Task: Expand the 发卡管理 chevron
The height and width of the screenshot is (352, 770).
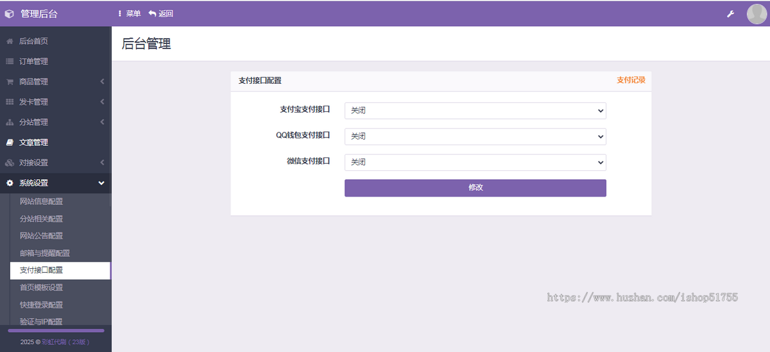Action: coord(102,102)
